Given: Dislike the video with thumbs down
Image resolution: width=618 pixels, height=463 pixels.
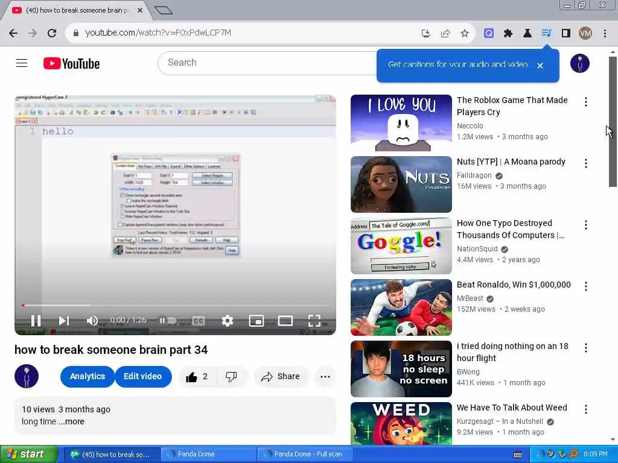Looking at the screenshot, I should [x=231, y=377].
